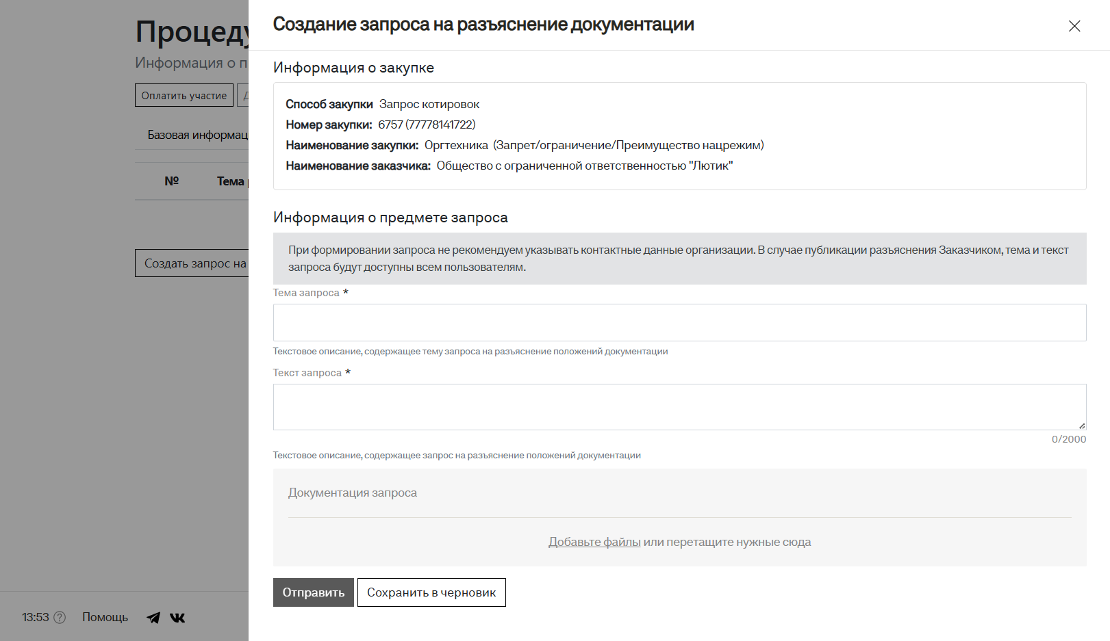Click the Добавьте файлы link
The image size is (1110, 641).
click(594, 542)
